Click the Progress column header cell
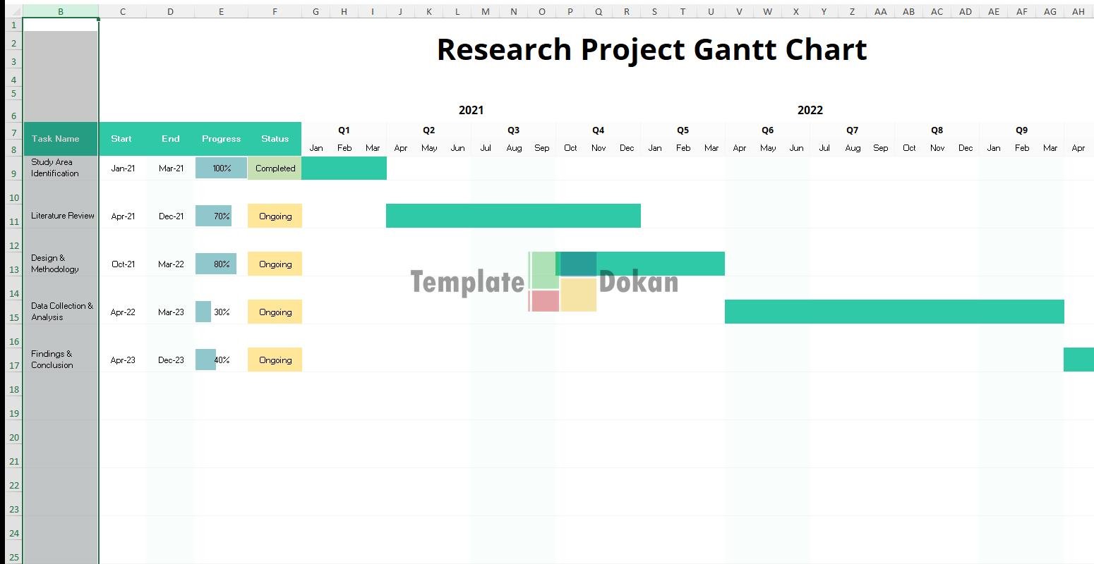 point(221,139)
